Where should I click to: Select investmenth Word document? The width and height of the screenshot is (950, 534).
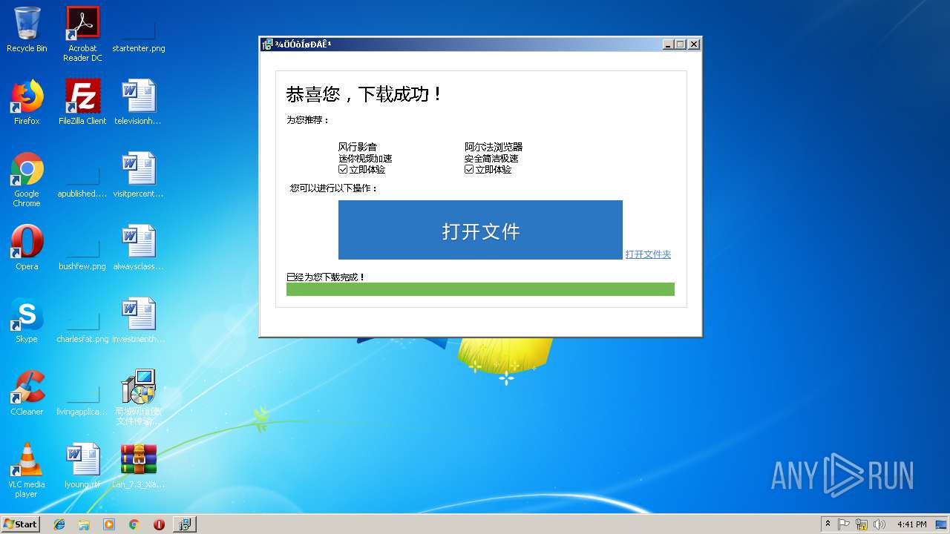[139, 321]
